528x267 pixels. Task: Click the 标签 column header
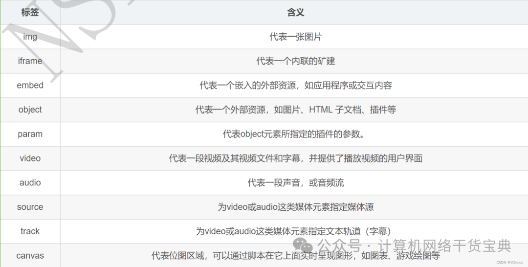30,12
